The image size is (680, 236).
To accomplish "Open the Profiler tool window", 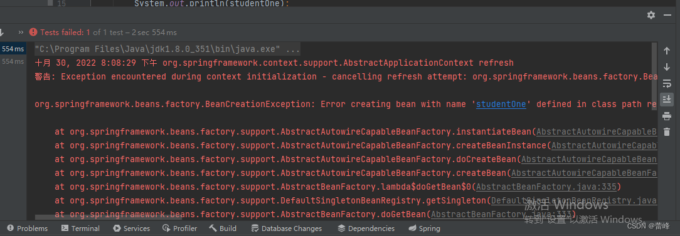I will [x=180, y=228].
